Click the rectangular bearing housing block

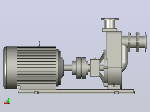(95, 68)
